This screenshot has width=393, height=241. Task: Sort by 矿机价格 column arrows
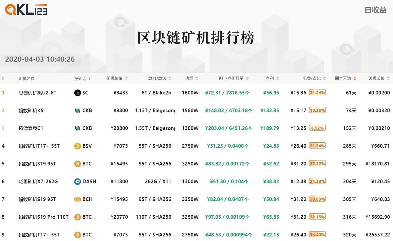tap(126, 78)
